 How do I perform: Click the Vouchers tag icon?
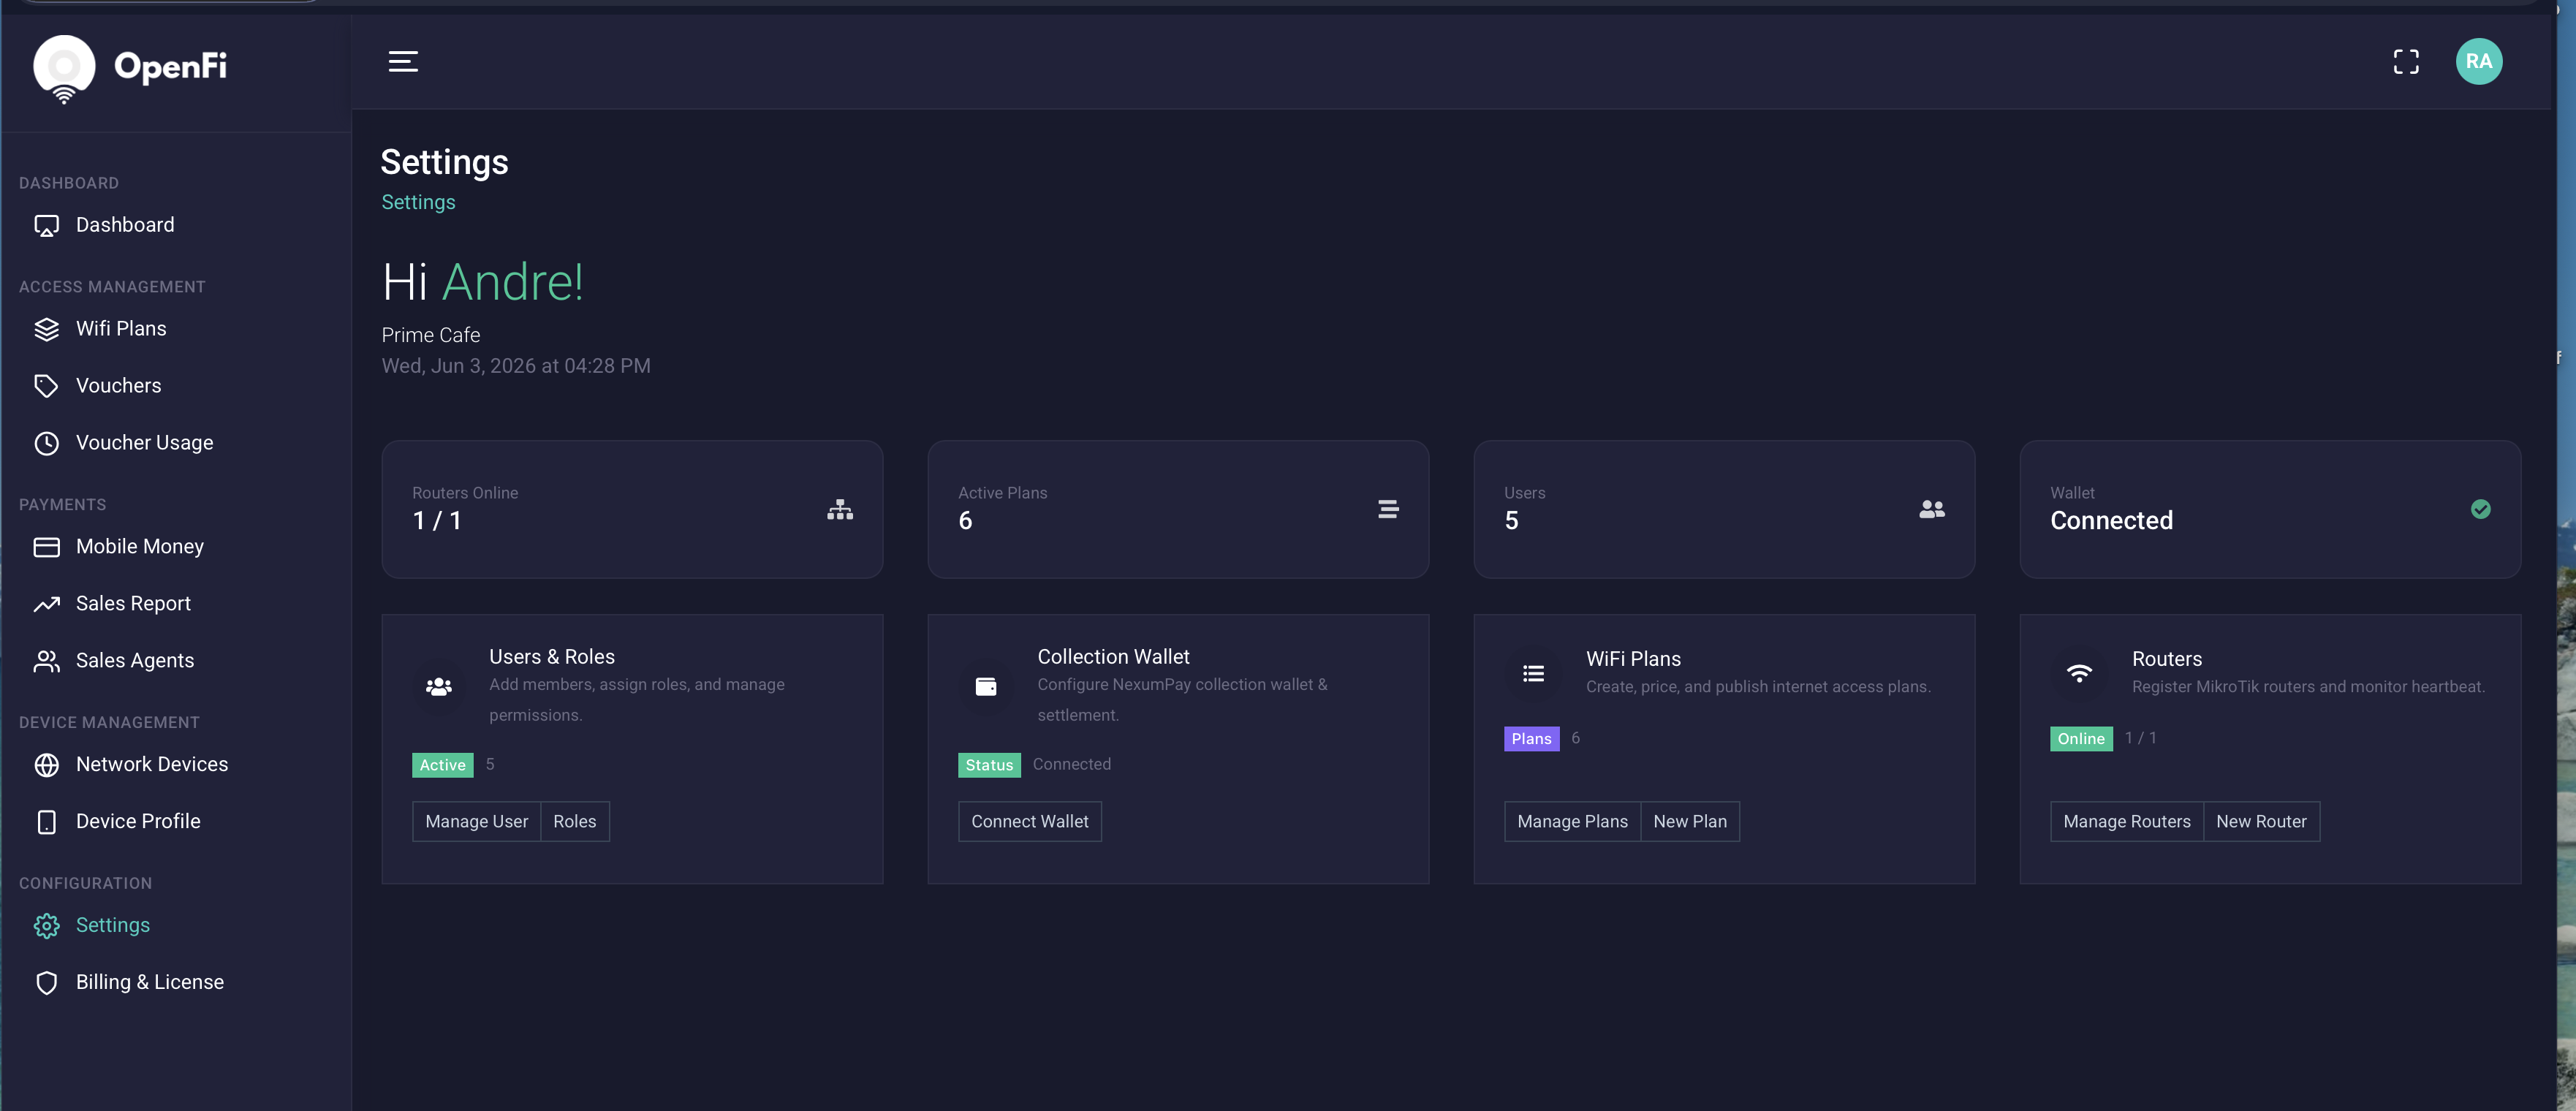46,386
